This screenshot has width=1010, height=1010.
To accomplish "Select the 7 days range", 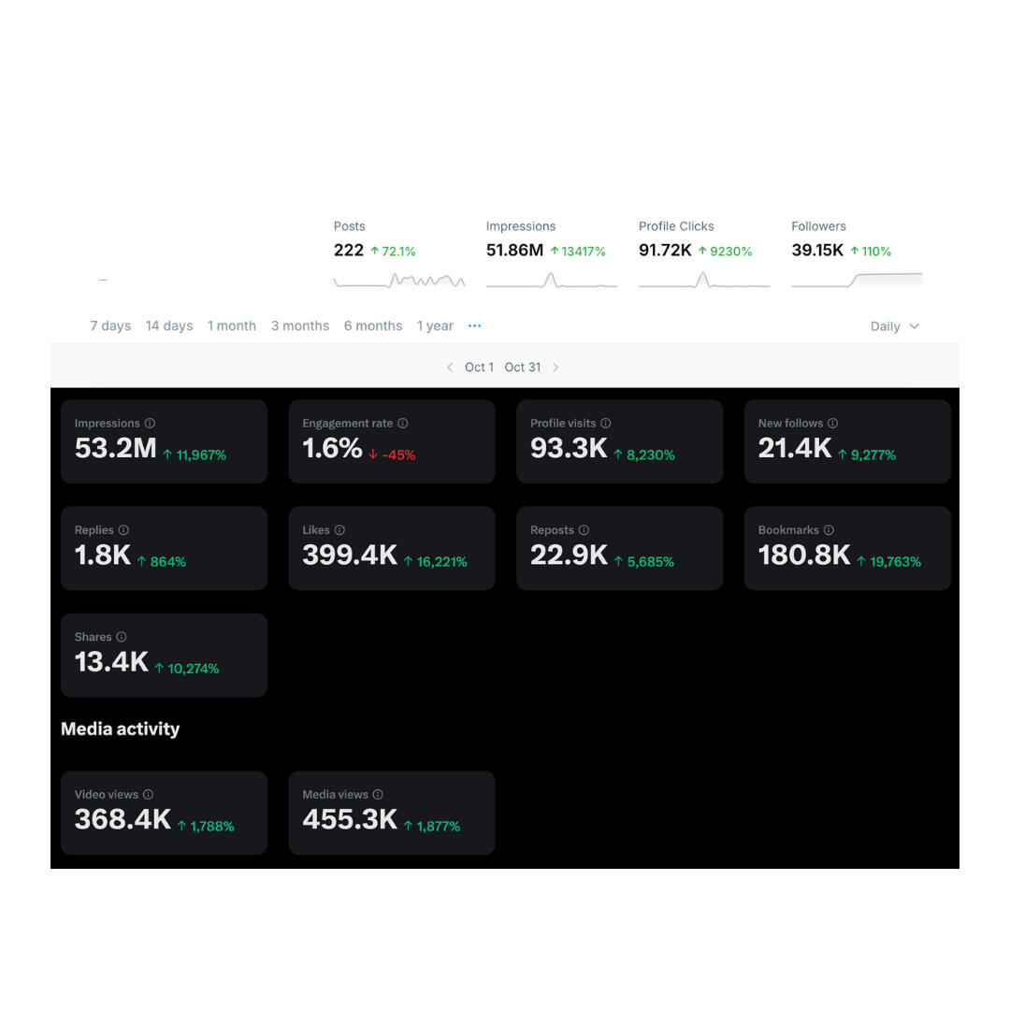I will (x=110, y=326).
